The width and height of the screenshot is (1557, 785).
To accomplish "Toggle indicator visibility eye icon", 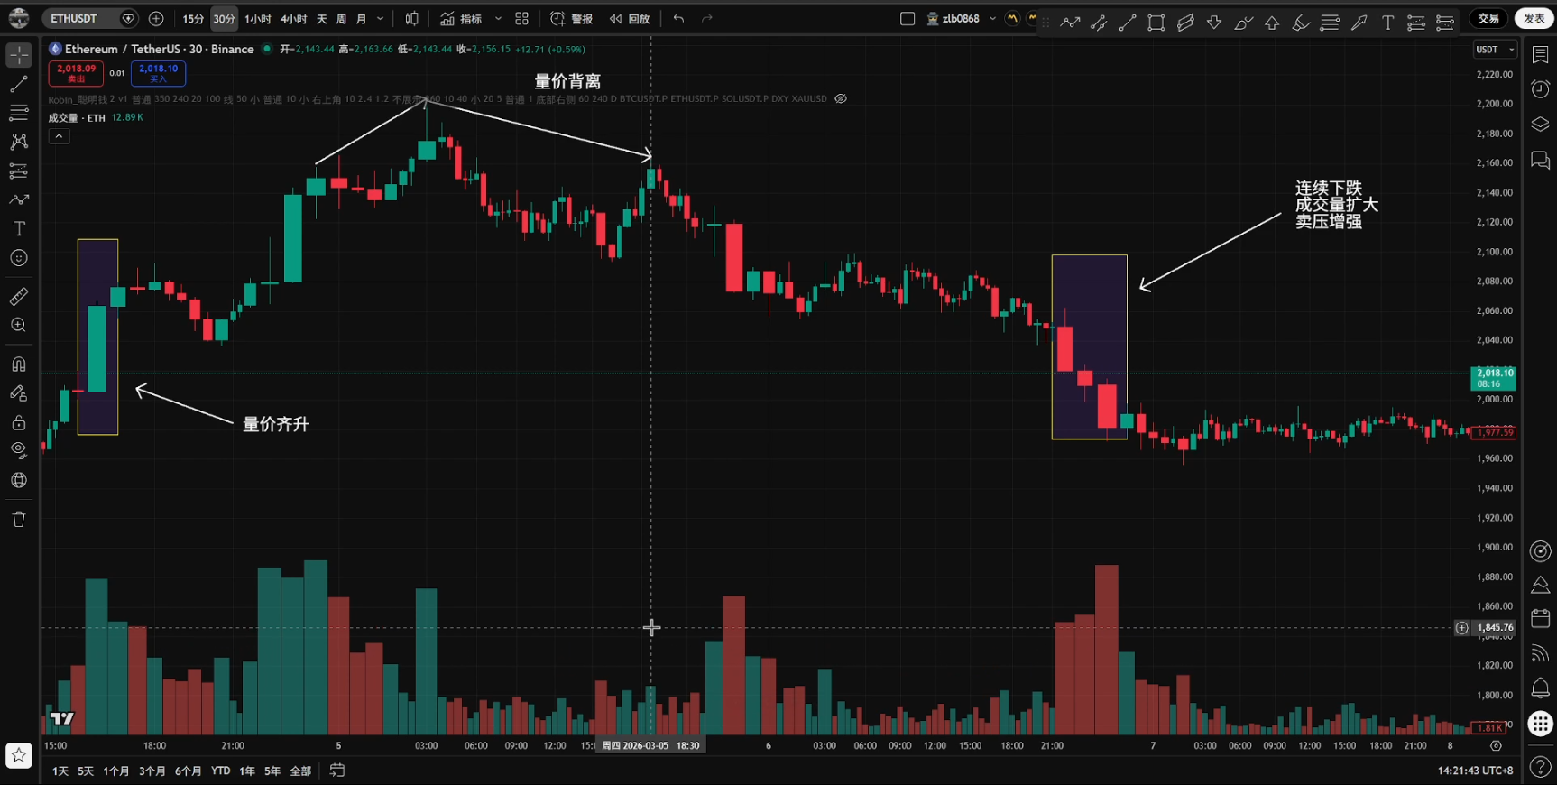I will coord(841,99).
